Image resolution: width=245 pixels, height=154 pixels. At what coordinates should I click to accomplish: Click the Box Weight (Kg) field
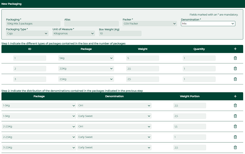pos(120,33)
